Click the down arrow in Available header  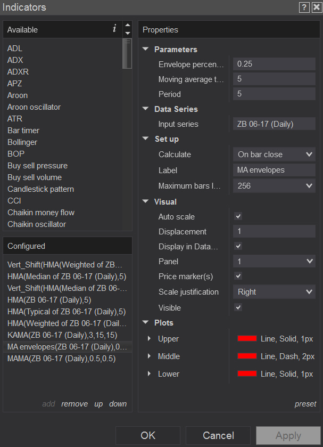(x=127, y=34)
